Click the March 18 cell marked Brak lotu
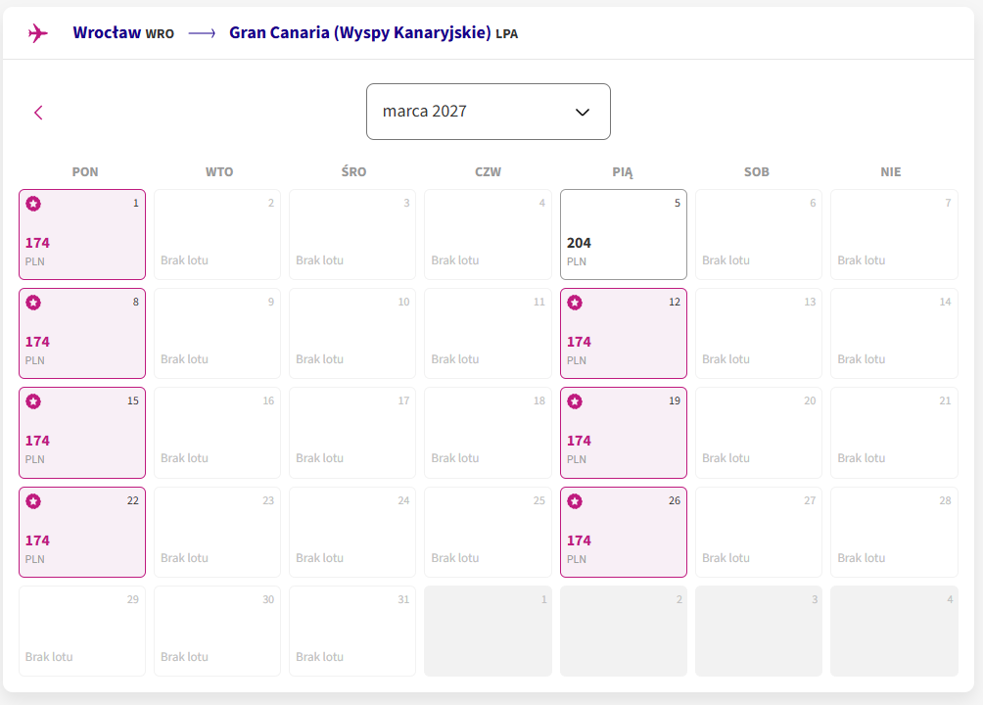983x705 pixels. [488, 433]
